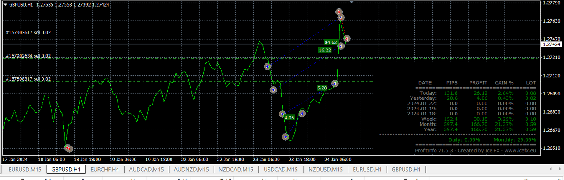This screenshot has height=180, width=564.
Task: Select the lowest blue buy arrow on 23 Jan
Action: [285, 137]
